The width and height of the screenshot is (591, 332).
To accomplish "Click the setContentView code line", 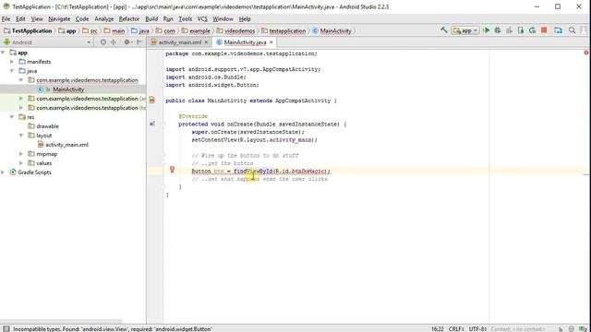I will (255, 139).
